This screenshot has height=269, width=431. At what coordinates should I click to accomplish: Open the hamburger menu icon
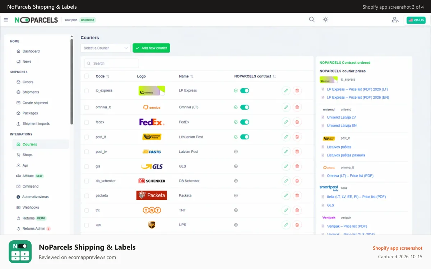[x=6, y=20]
